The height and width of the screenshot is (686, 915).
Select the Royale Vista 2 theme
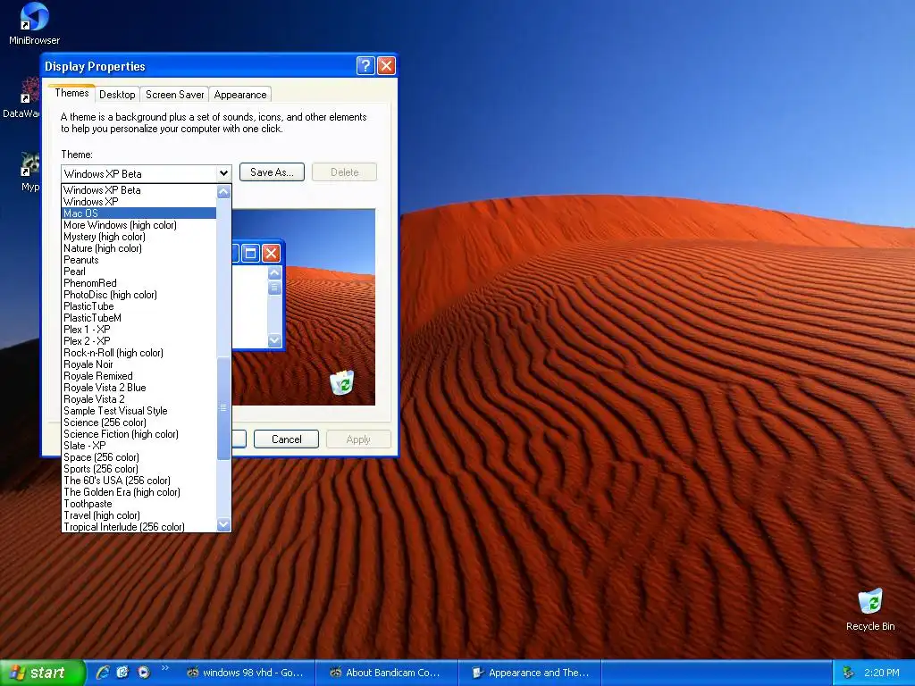point(139,399)
